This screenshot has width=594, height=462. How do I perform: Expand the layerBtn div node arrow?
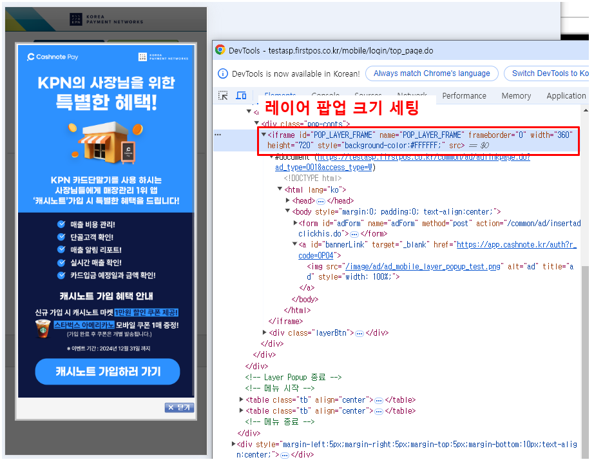[264, 332]
